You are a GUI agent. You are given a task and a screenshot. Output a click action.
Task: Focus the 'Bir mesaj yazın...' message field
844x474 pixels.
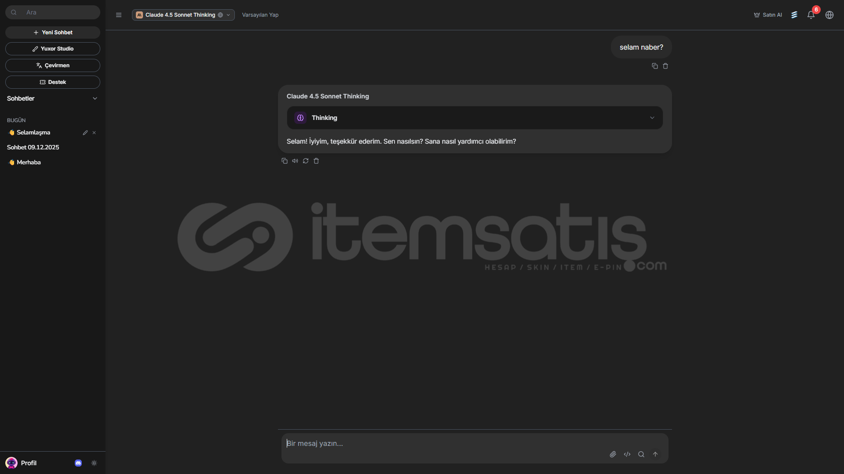point(440,443)
